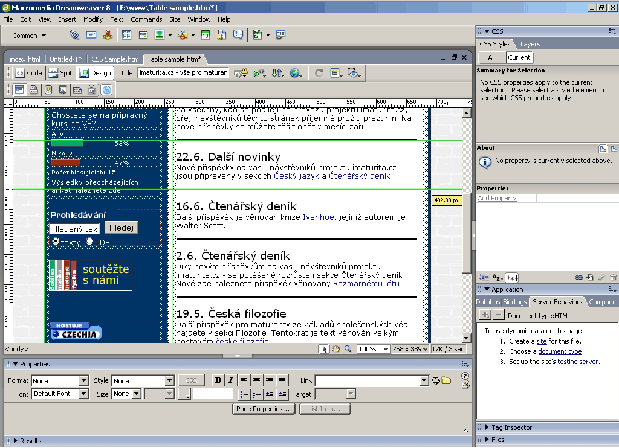This screenshot has width=619, height=448.
Task: Insert a comment icon
Action: point(238,35)
